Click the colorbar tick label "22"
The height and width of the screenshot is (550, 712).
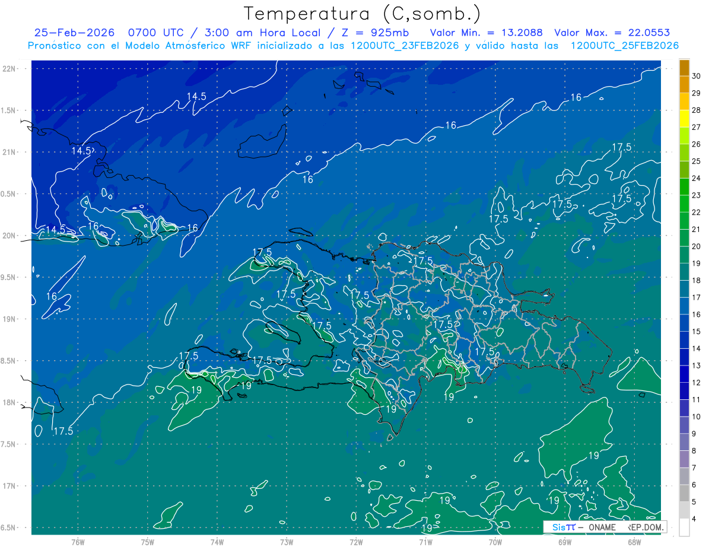click(x=697, y=212)
